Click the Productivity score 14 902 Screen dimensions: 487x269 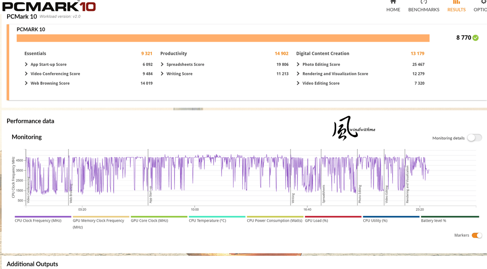coord(282,54)
